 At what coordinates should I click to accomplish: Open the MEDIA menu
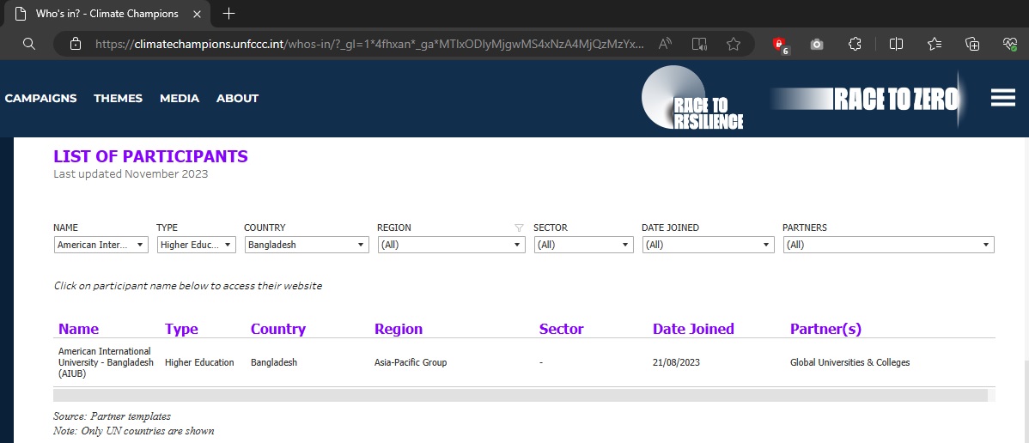pyautogui.click(x=180, y=99)
